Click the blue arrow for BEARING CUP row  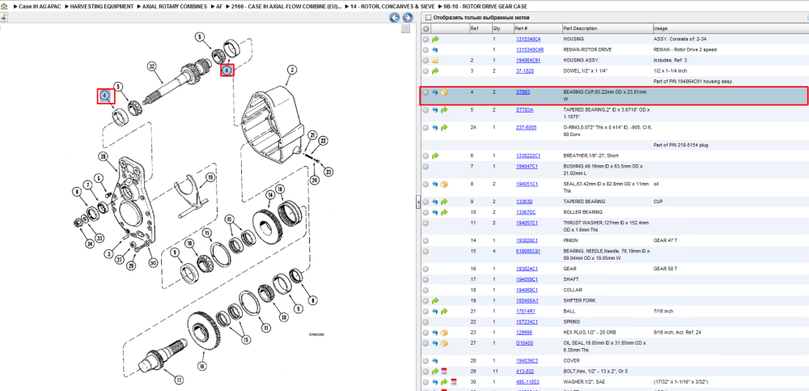coord(435,92)
